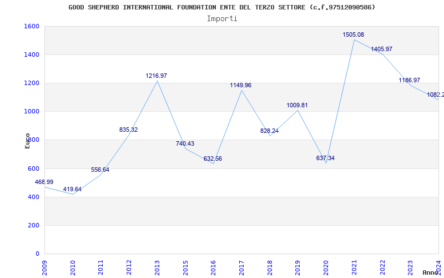Select the 2013 year axis label

pyautogui.click(x=157, y=268)
